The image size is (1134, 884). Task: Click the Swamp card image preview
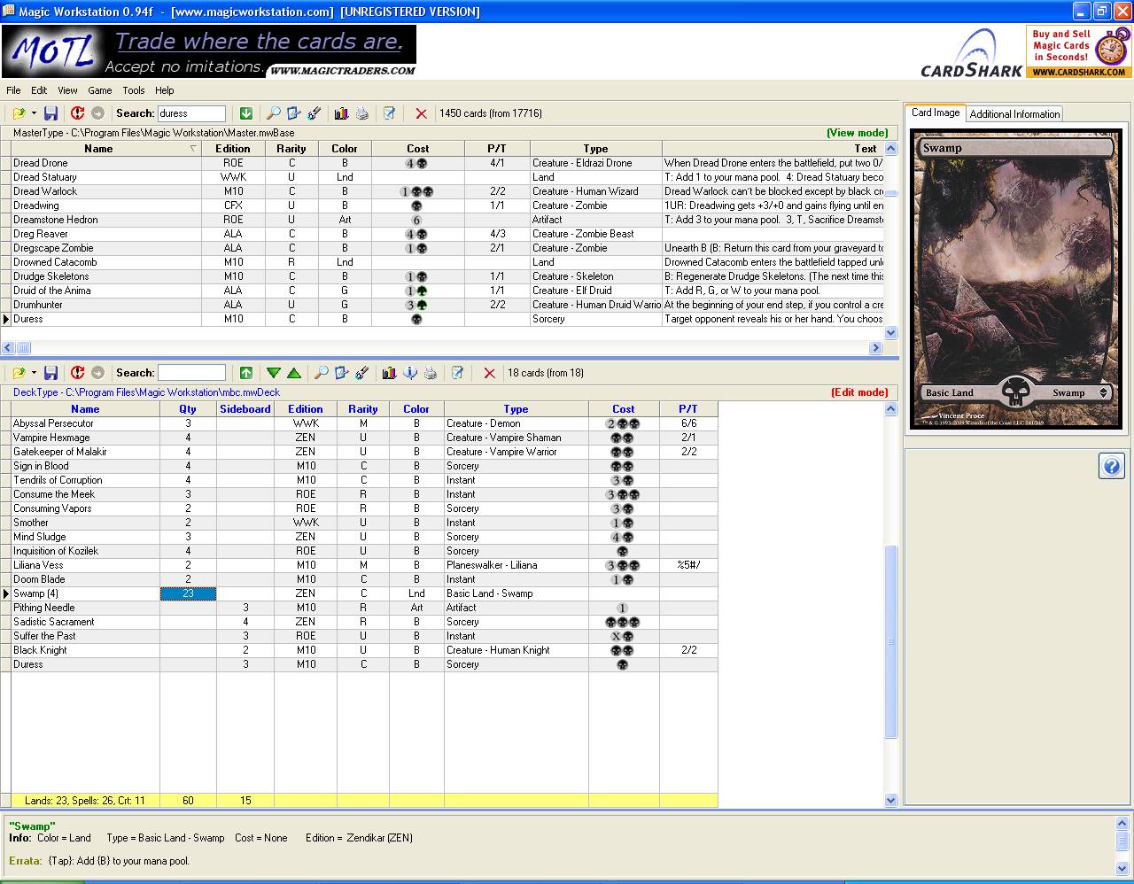(x=1015, y=278)
